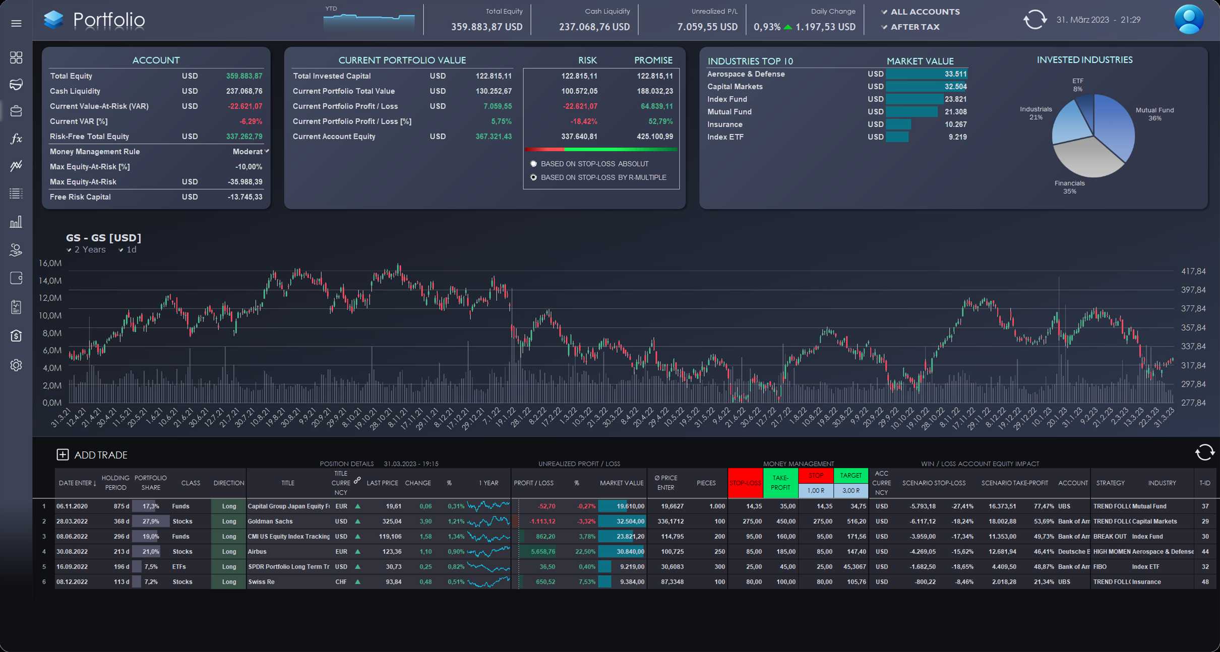
Task: Open the user profile avatar
Action: click(1189, 20)
